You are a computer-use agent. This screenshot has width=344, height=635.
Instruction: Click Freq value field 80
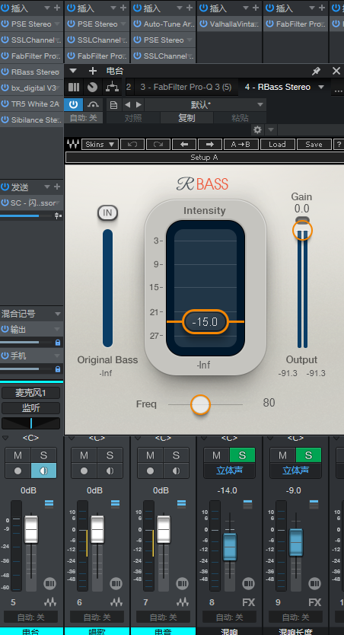[269, 403]
